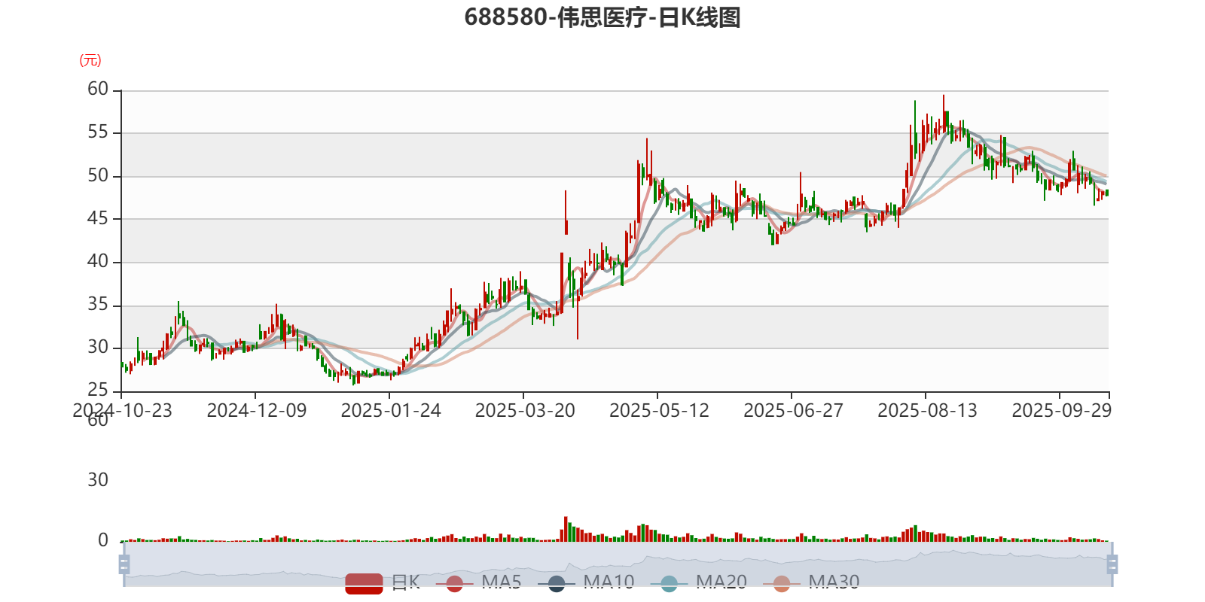Click the 2024-12-09 date label
This screenshot has height=602, width=1205.
point(257,411)
